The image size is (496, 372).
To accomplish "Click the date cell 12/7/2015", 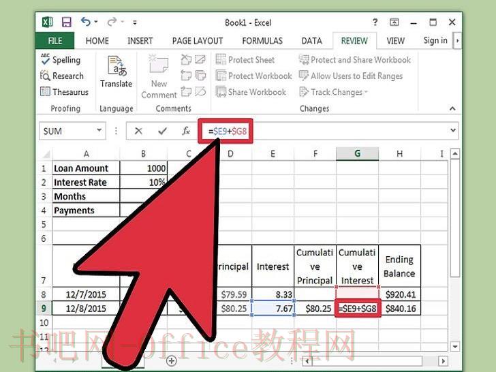I will pos(86,294).
